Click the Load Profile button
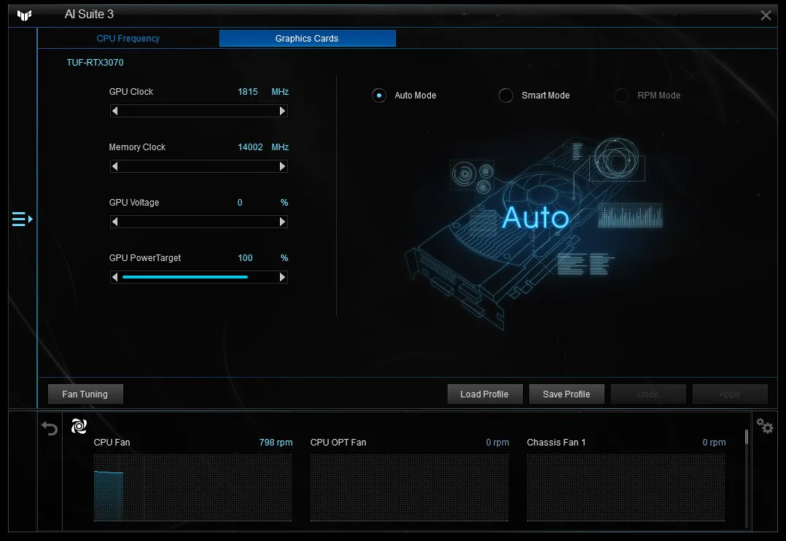Image resolution: width=786 pixels, height=541 pixels. [485, 394]
